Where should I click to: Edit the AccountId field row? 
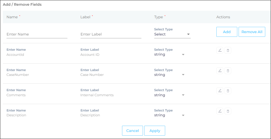coord(220,50)
